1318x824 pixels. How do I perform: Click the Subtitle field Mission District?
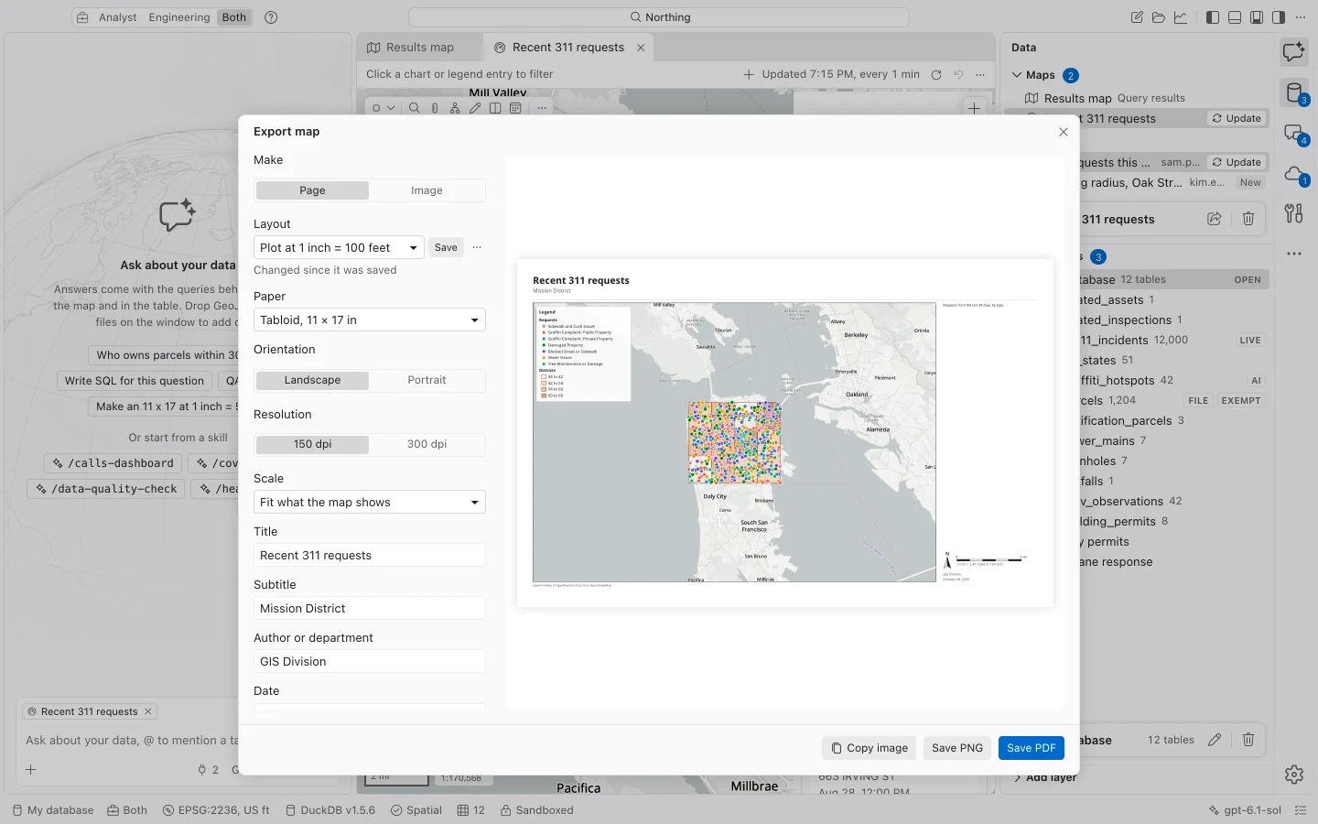click(370, 609)
